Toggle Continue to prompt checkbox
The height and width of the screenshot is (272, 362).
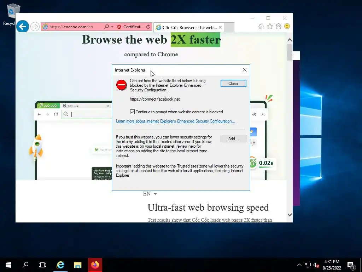click(132, 112)
